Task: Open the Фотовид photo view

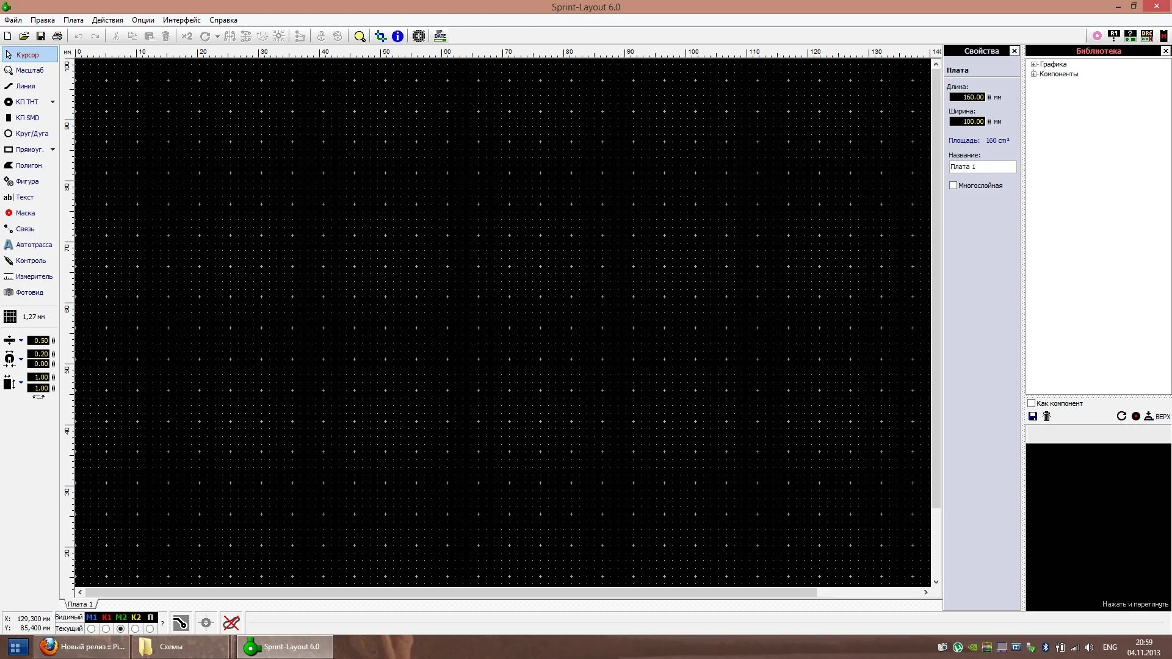Action: (29, 292)
